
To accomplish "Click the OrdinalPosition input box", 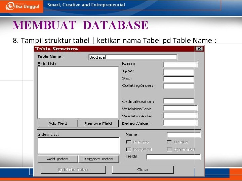I will click(179, 101).
